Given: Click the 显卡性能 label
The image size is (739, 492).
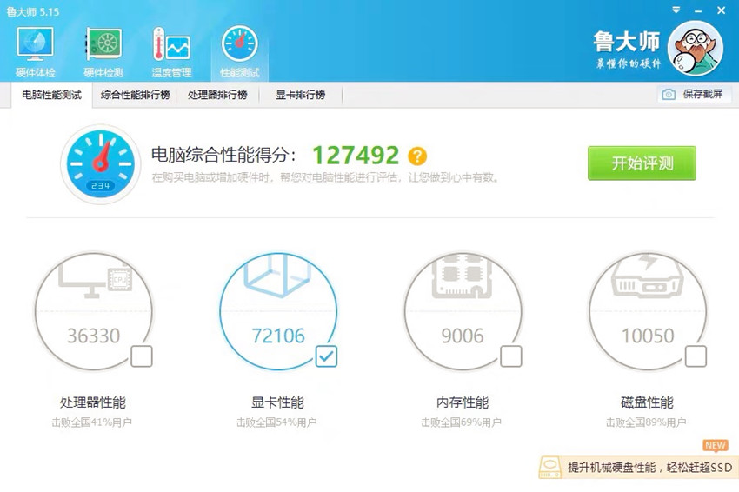Looking at the screenshot, I should 277,402.
